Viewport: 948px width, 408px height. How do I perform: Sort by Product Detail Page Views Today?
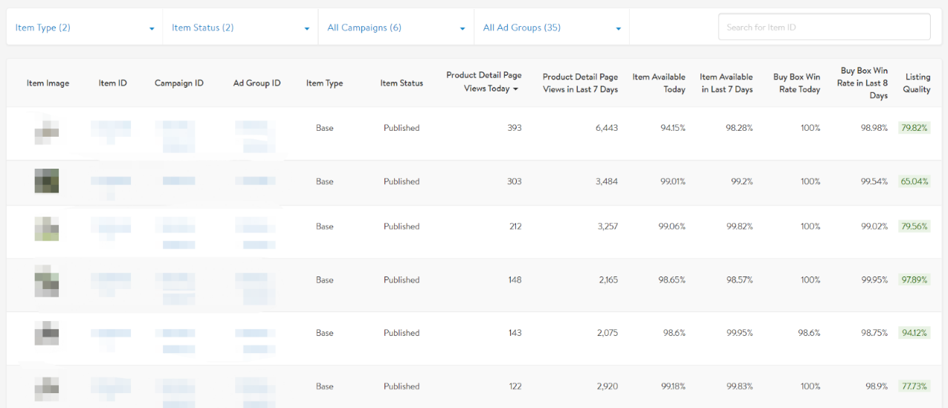point(483,82)
